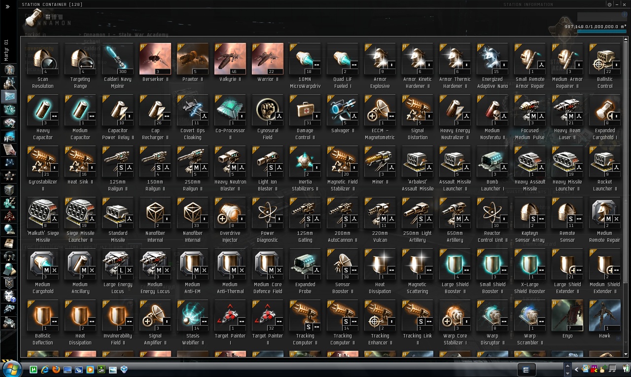
Task: Choose the 650mm Artillery turret item
Action: [x=455, y=213]
